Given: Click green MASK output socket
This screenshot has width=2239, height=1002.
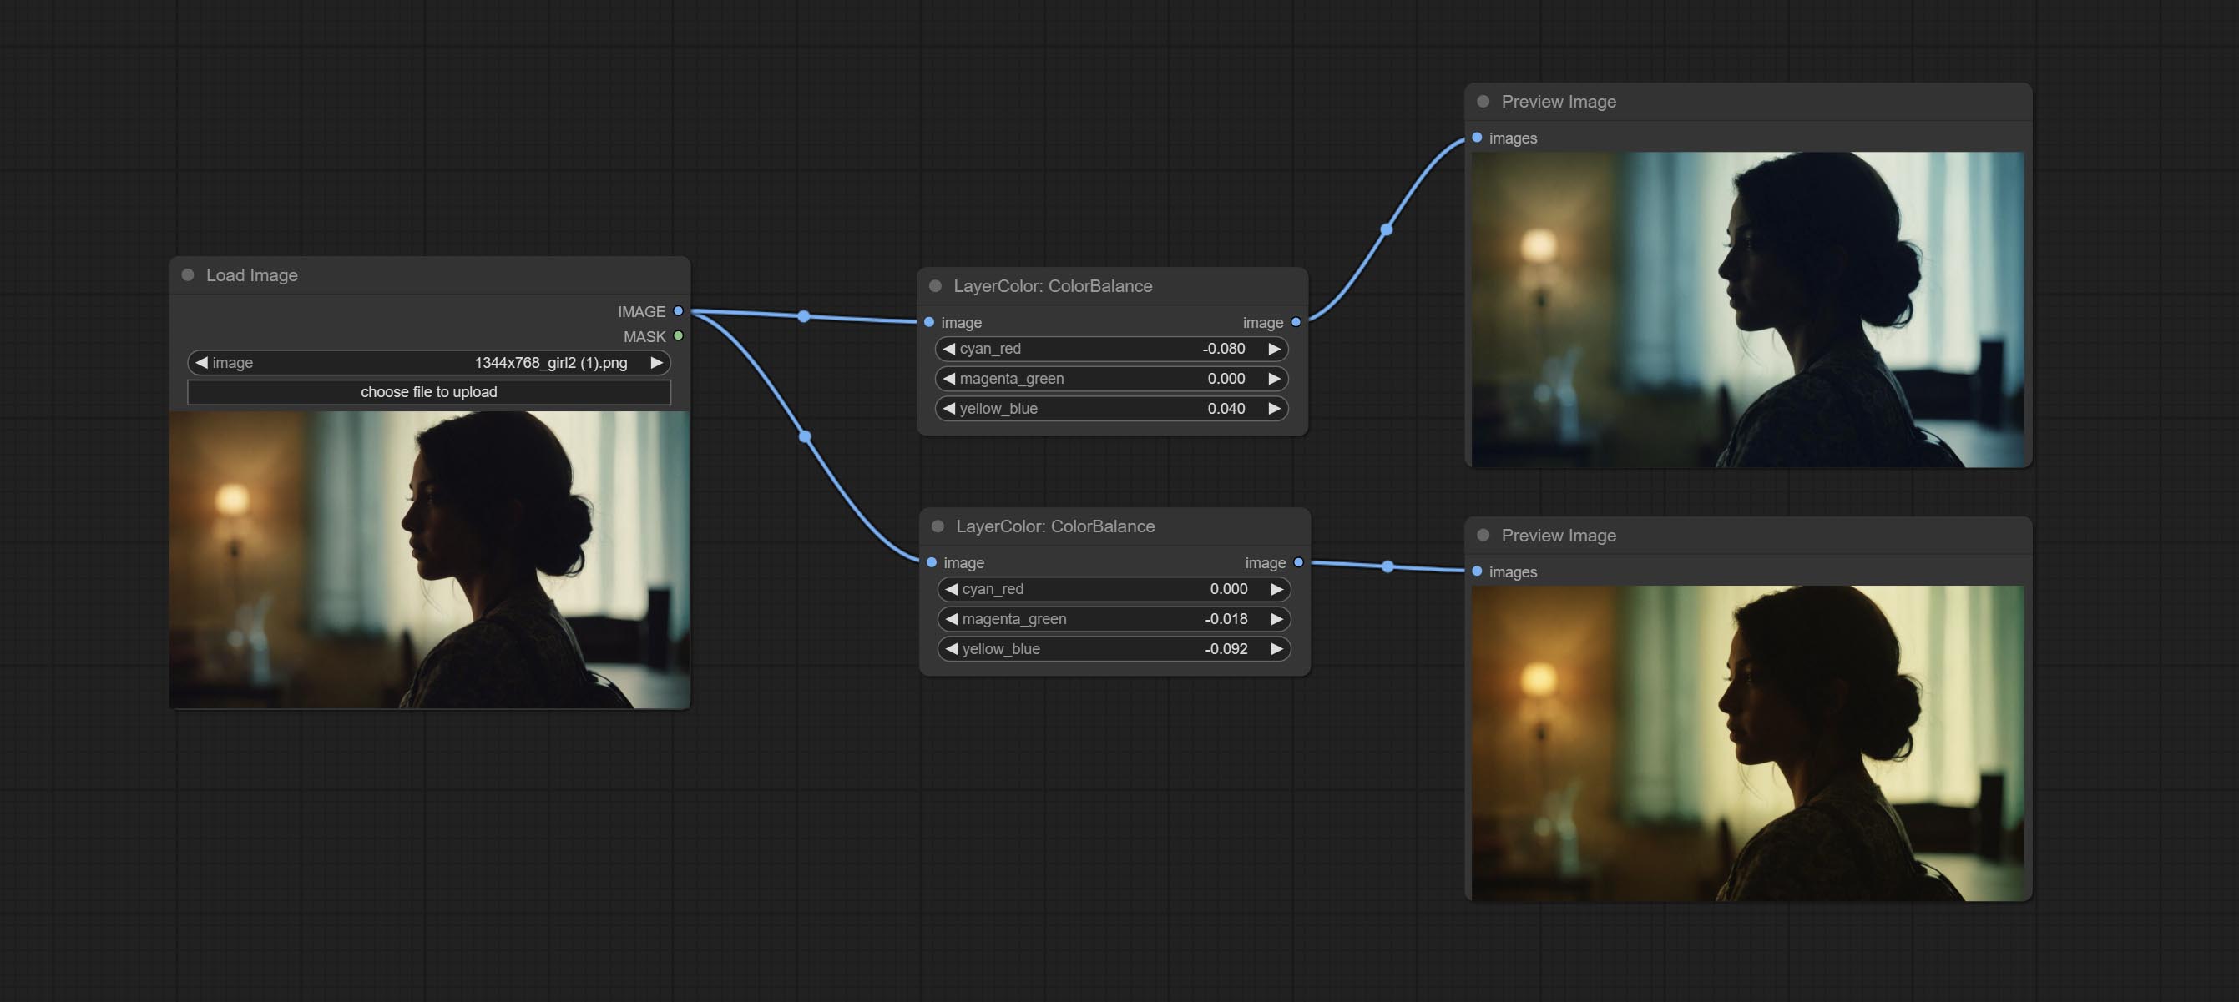Looking at the screenshot, I should [678, 336].
